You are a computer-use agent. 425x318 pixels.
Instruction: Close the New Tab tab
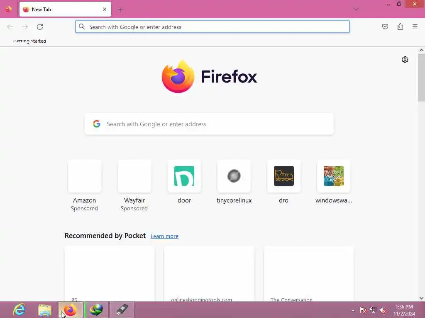tap(104, 9)
